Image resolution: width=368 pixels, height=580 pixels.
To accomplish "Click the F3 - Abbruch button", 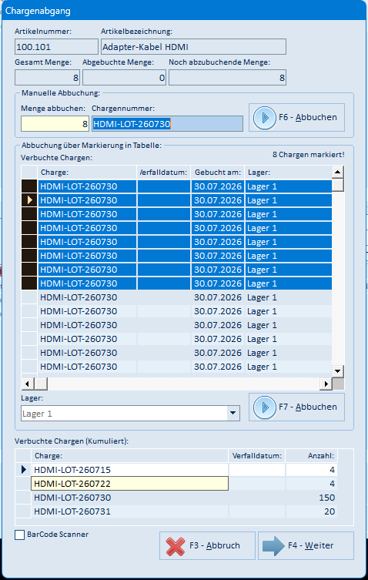I will pos(208,545).
